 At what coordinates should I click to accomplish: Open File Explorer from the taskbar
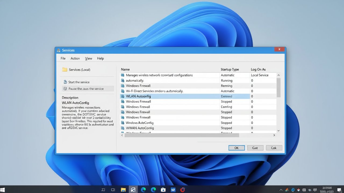[123, 190]
